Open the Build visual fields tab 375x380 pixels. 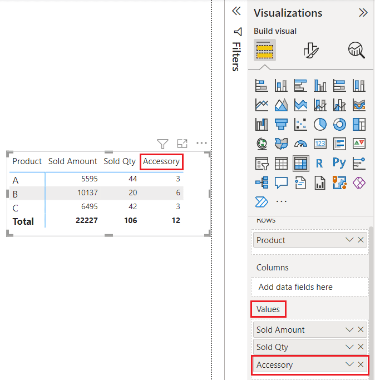(x=265, y=50)
